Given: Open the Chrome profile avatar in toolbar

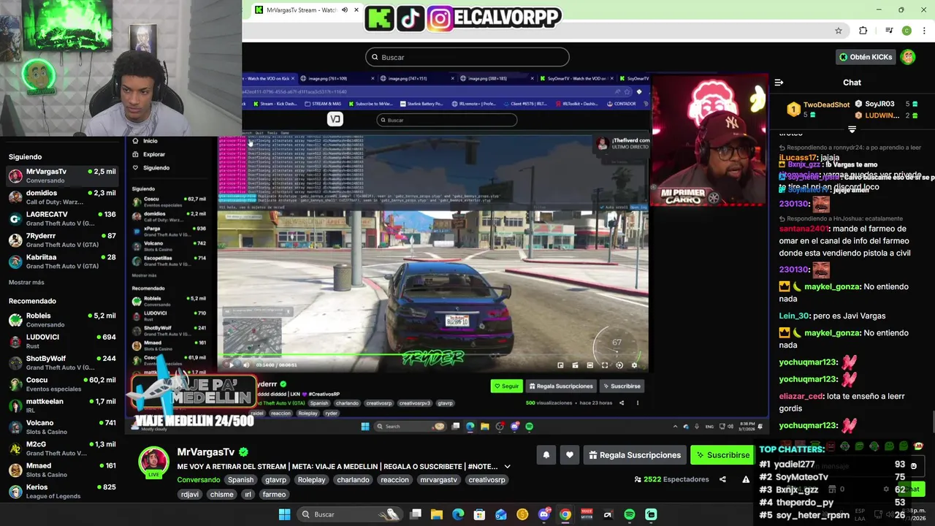Looking at the screenshot, I should pyautogui.click(x=907, y=31).
